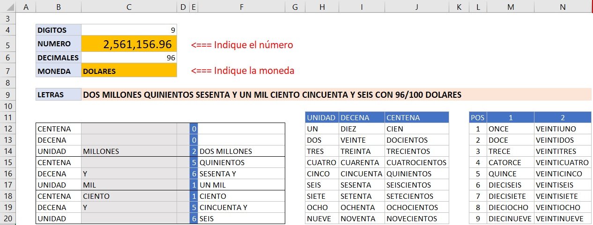
Task: Select row header 20
Action: pos(8,218)
